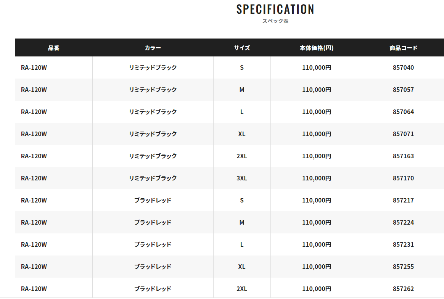Click product code 857262
Screen dimensions: 444x299
(403, 289)
